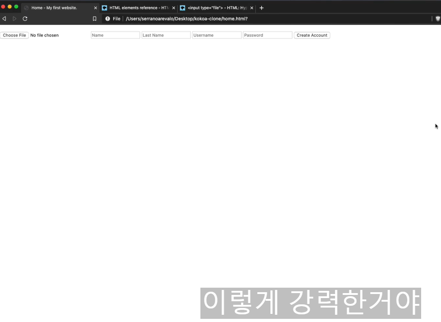441x322 pixels.
Task: Reload the current page
Action: (x=25, y=19)
